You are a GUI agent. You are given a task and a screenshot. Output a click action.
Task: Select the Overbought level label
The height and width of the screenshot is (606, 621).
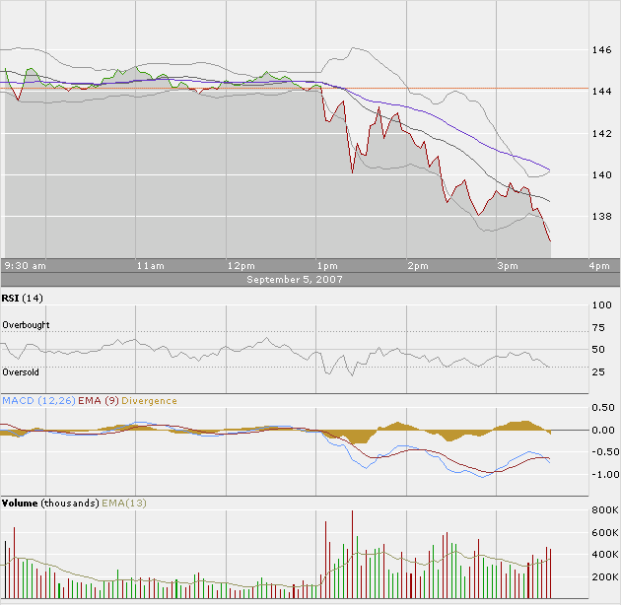(x=26, y=325)
